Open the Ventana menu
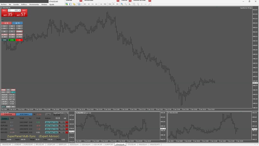259x146 pixels. tap(44, 5)
